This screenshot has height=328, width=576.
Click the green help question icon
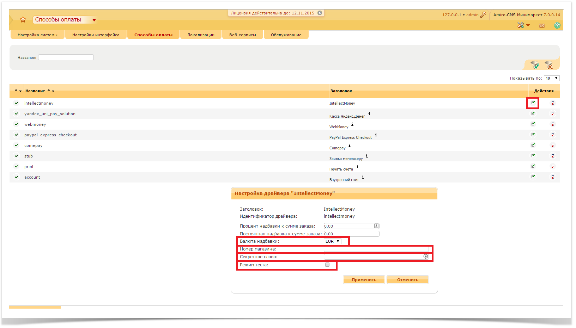557,25
